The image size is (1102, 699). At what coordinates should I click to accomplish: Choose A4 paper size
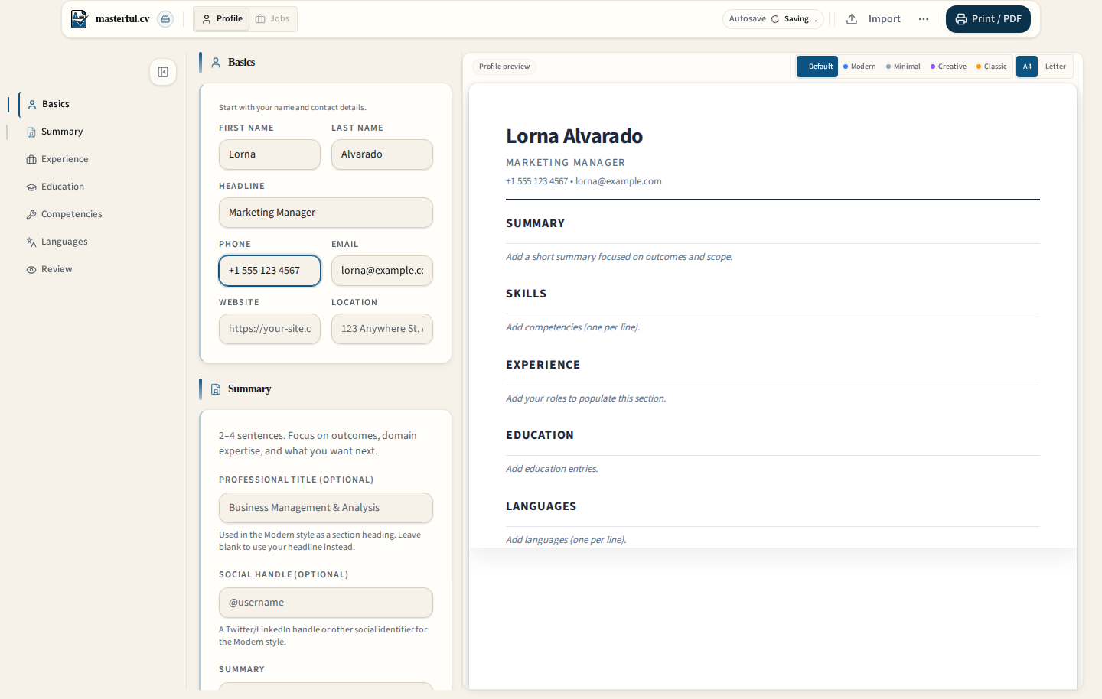pos(1027,67)
